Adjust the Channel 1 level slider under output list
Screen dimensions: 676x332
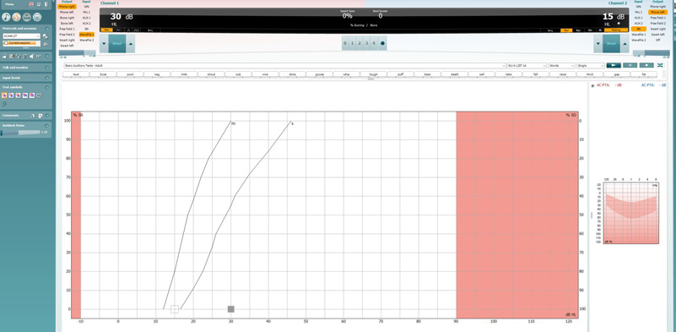pos(78,52)
